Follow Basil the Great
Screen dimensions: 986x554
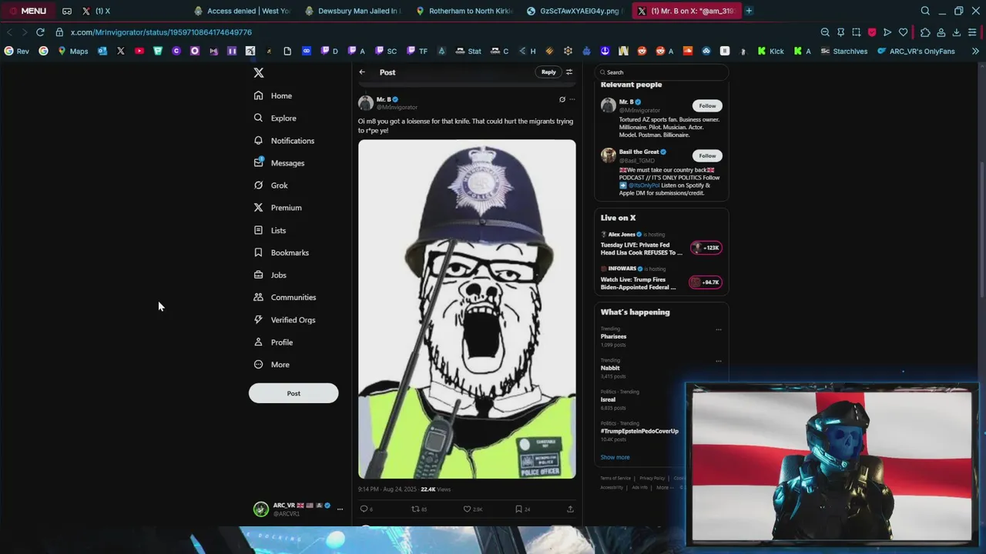click(x=707, y=155)
